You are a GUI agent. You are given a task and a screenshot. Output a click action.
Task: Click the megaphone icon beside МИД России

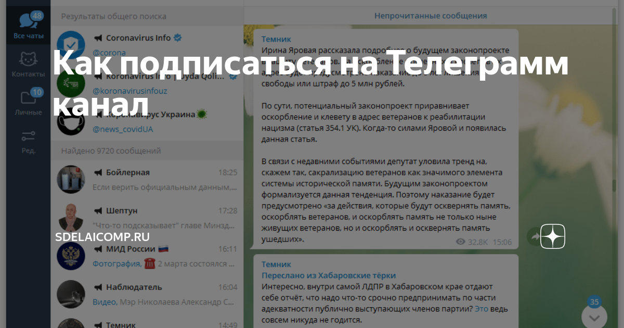(x=97, y=249)
